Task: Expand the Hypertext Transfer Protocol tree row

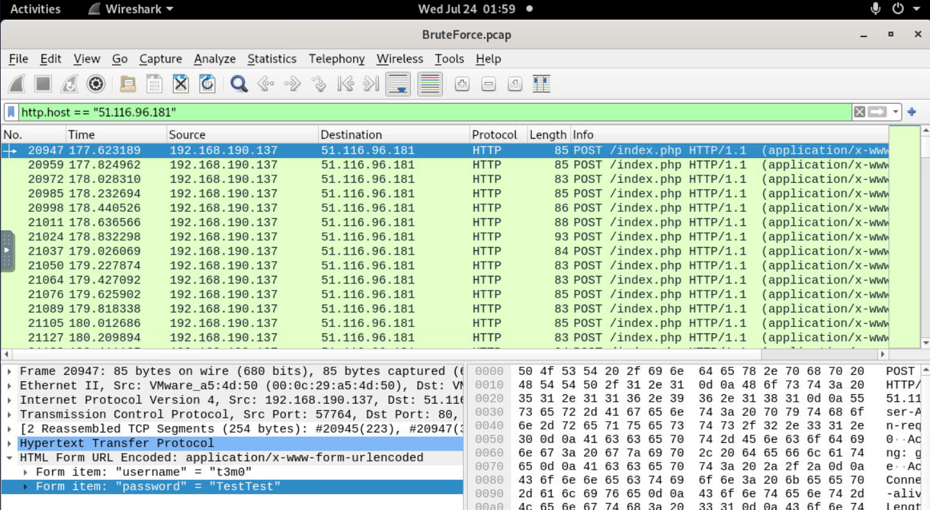Action: pos(10,443)
